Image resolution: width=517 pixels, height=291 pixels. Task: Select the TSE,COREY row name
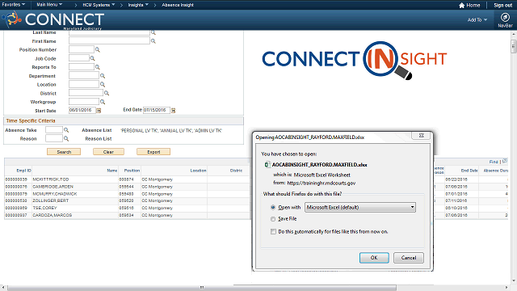click(44, 208)
